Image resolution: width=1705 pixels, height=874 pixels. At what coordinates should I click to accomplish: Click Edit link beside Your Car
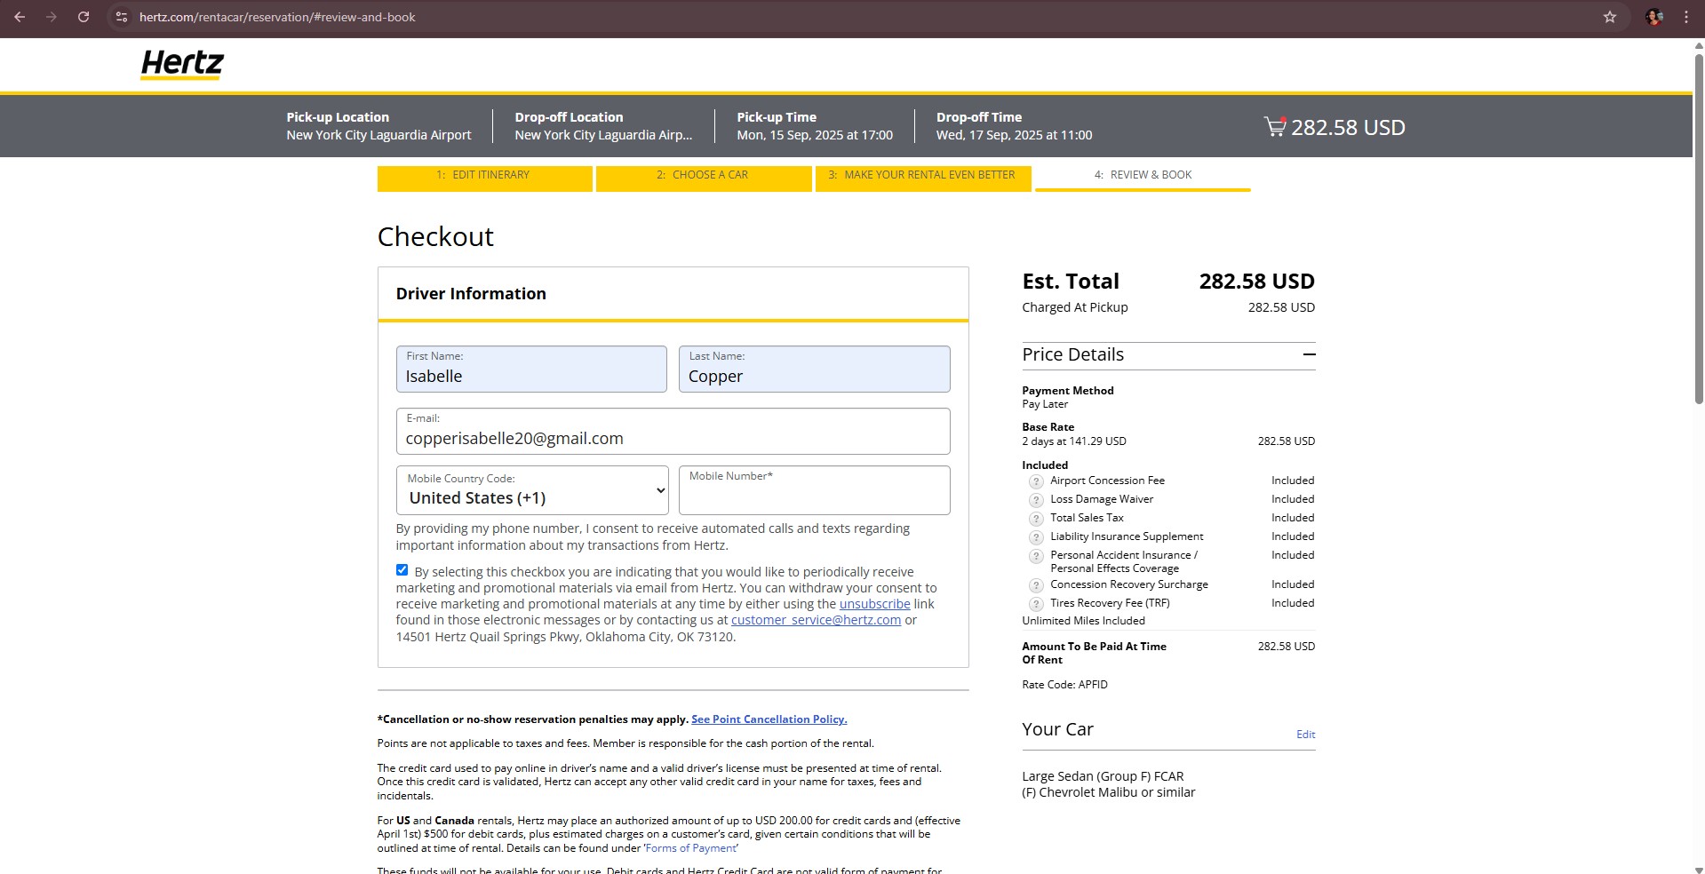point(1305,735)
